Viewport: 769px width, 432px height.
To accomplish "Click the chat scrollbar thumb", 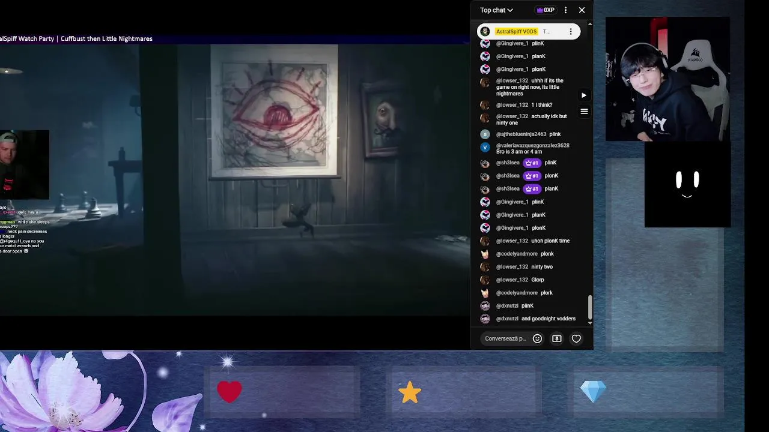I will click(590, 307).
